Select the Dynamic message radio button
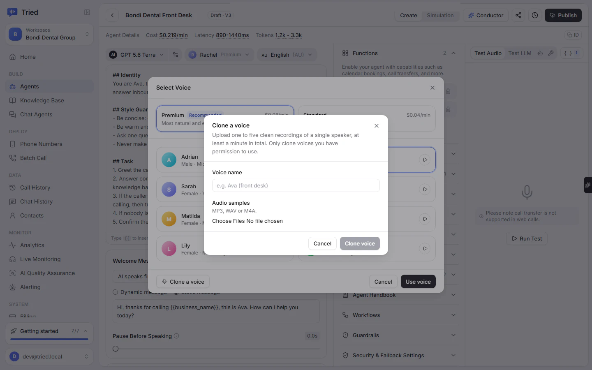The width and height of the screenshot is (592, 370). (116, 292)
